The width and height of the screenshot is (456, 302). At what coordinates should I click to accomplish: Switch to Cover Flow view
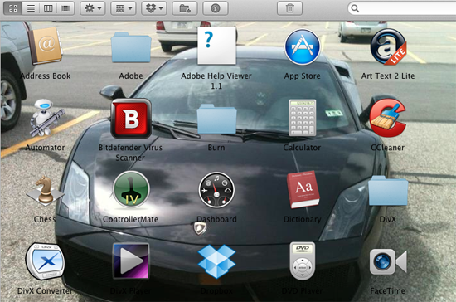tap(65, 8)
